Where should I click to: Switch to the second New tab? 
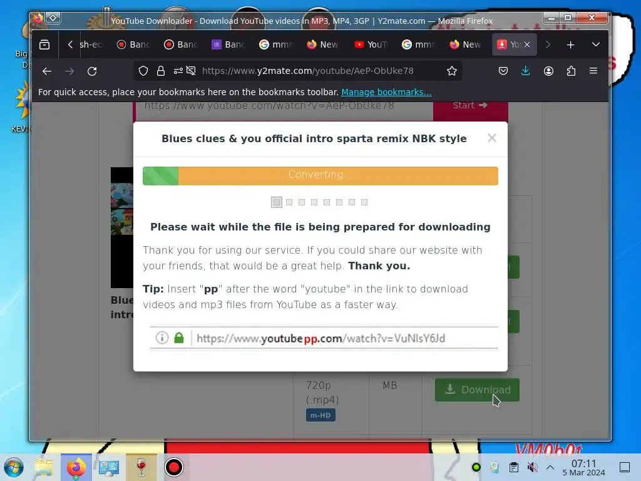(x=466, y=44)
